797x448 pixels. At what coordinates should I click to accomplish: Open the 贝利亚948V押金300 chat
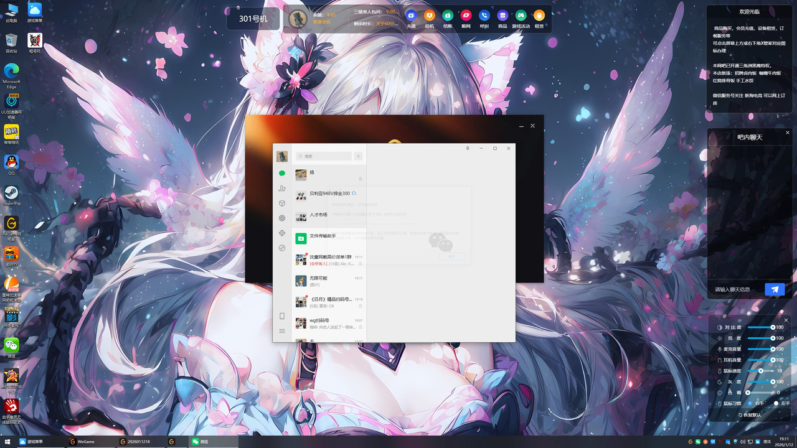[x=329, y=196]
